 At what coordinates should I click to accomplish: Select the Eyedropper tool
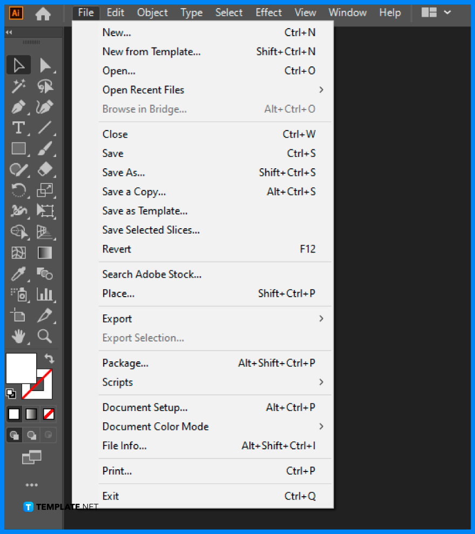[18, 273]
